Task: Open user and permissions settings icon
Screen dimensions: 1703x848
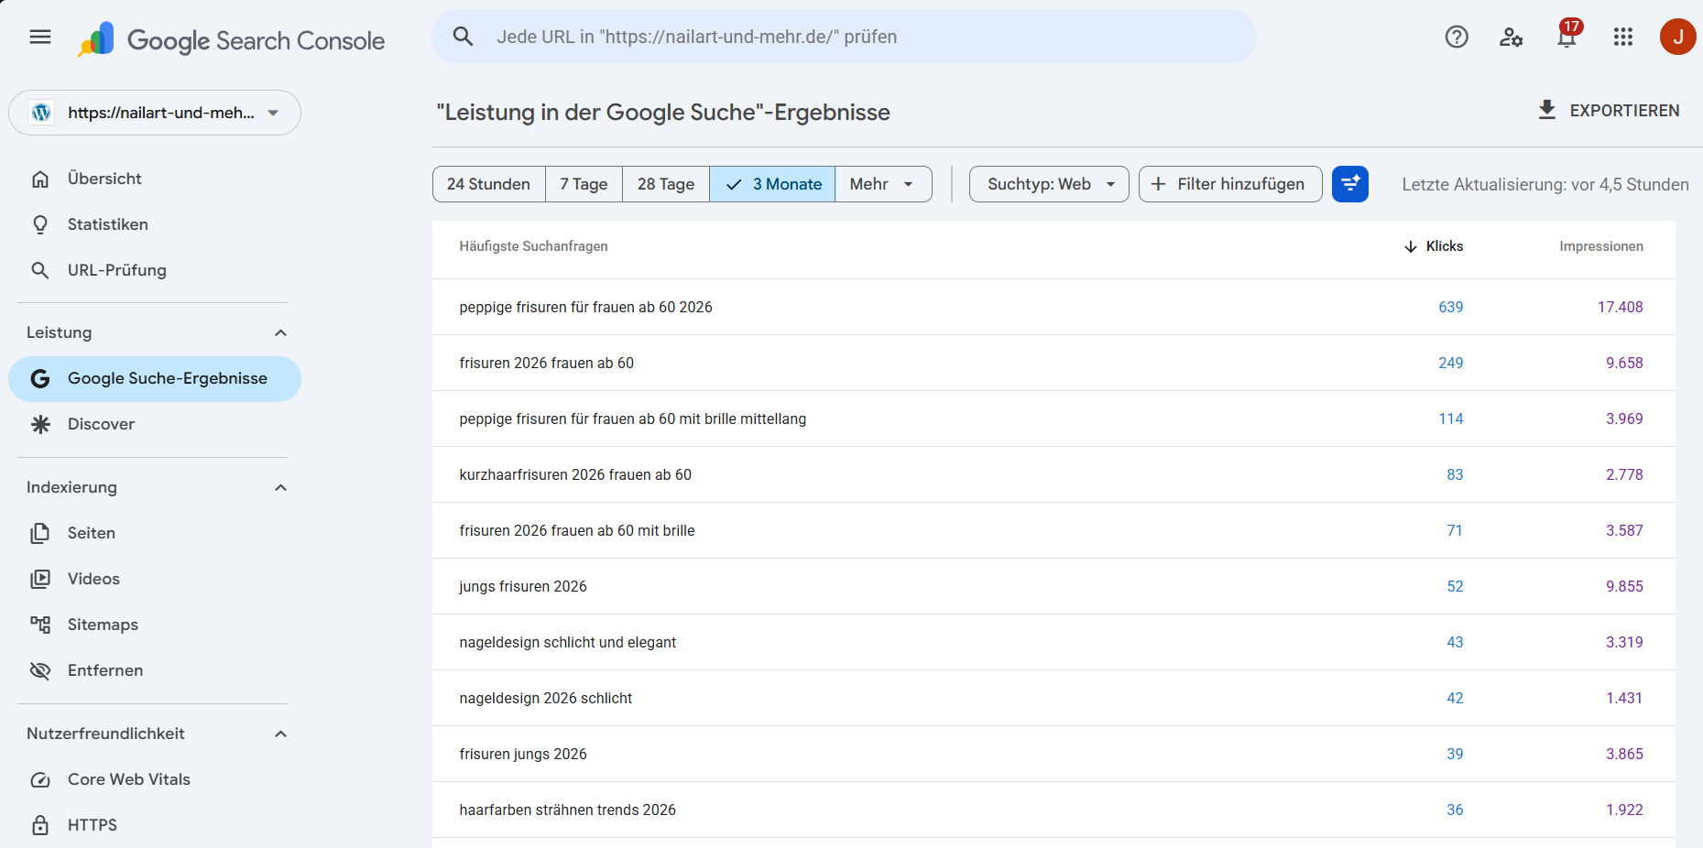Action: point(1512,37)
